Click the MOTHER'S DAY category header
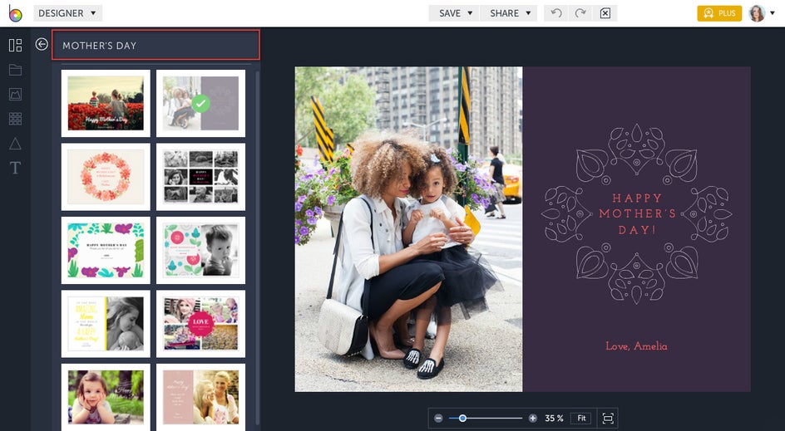 pyautogui.click(x=156, y=45)
